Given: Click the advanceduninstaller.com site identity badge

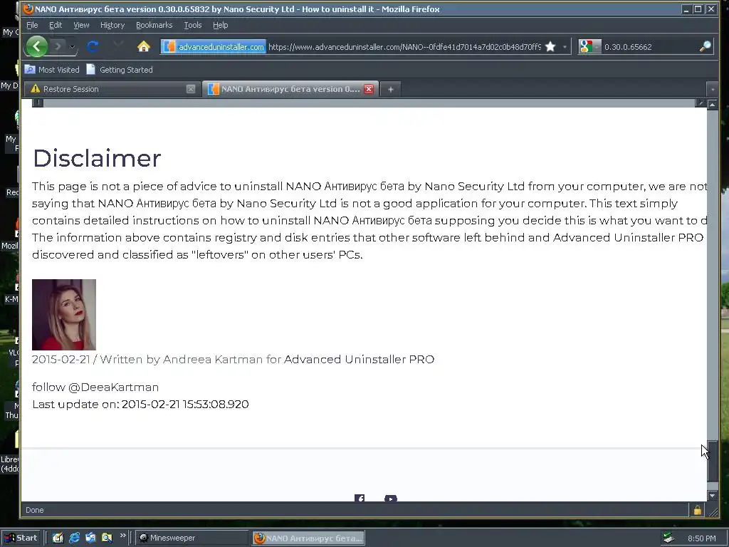Looking at the screenshot, I should (x=214, y=46).
